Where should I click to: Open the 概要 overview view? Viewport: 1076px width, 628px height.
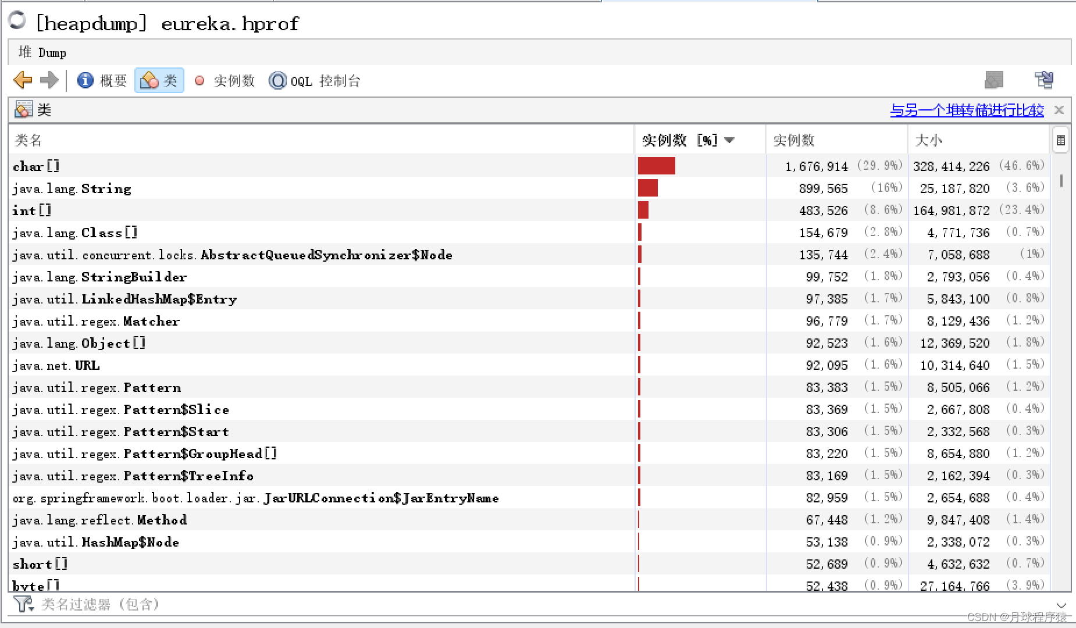coord(102,80)
